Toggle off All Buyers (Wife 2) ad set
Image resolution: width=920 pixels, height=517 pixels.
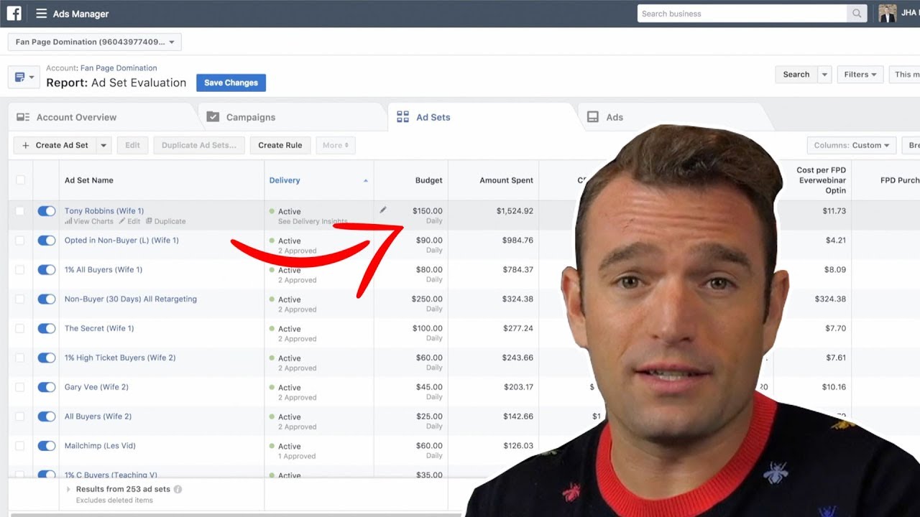pos(46,416)
